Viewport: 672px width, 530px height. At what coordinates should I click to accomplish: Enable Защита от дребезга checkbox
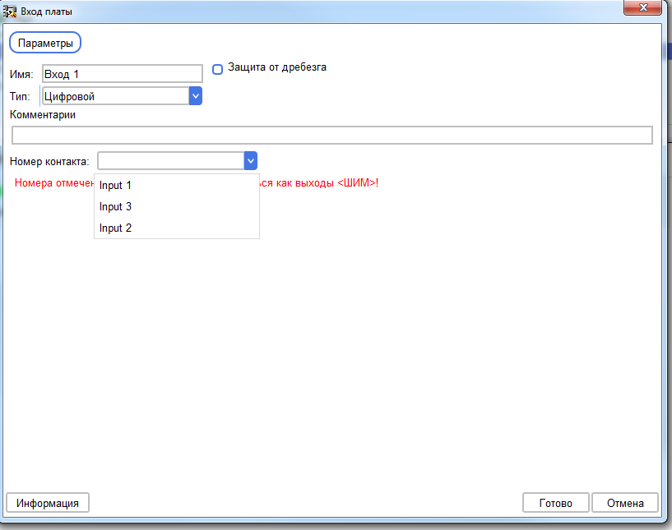pos(218,69)
